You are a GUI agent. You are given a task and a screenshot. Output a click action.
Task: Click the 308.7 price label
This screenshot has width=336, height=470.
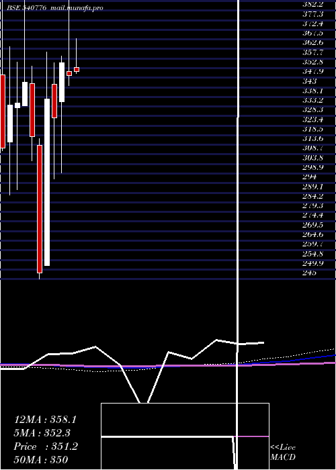312,148
